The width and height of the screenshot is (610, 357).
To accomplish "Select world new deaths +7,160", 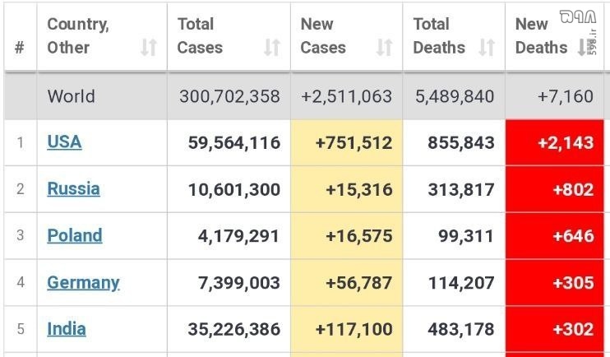I will coord(566,96).
